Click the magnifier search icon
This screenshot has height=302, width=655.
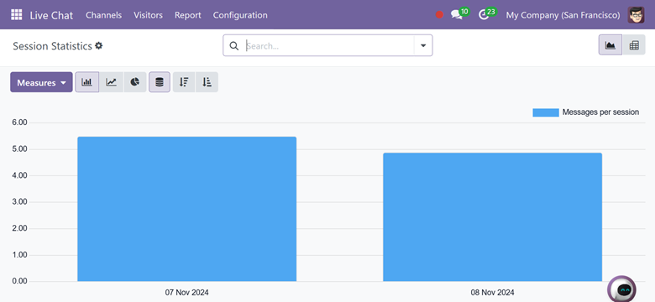tap(234, 46)
